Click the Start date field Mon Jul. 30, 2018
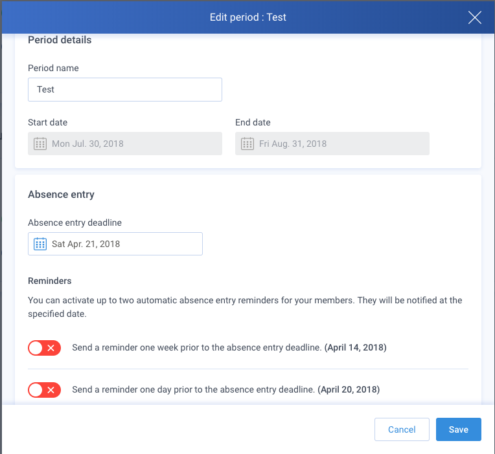Screen dimensions: 495x454 (x=125, y=144)
